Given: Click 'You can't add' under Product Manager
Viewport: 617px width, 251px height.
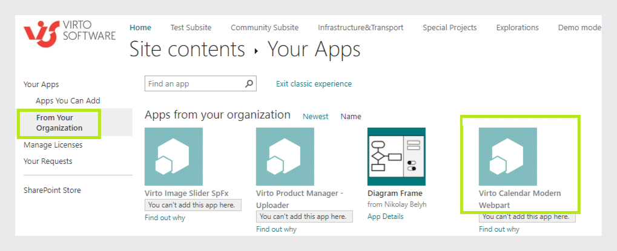Looking at the screenshot, I should (x=304, y=217).
